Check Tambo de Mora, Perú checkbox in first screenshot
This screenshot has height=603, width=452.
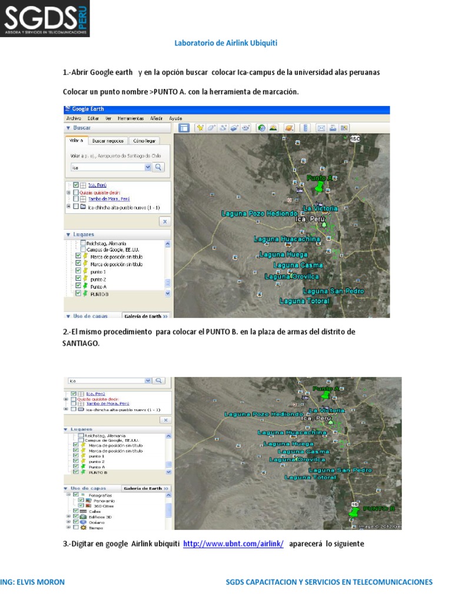click(x=76, y=199)
